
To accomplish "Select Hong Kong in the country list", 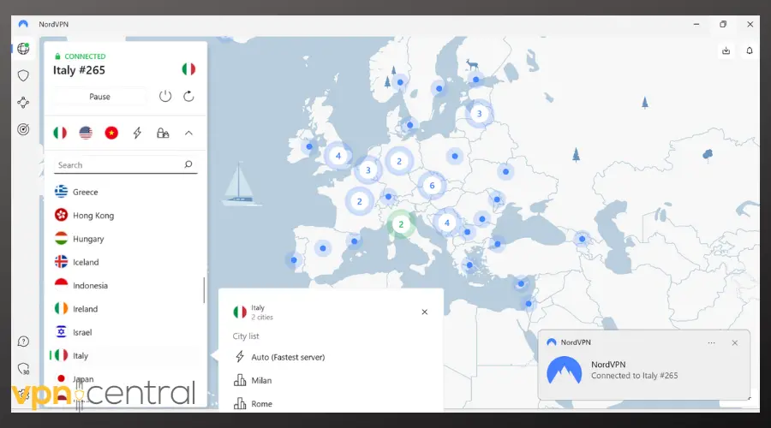I will click(125, 215).
